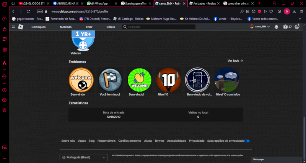Open the Privacidade footer link
This screenshot has height=163, width=306.
[x=197, y=141]
